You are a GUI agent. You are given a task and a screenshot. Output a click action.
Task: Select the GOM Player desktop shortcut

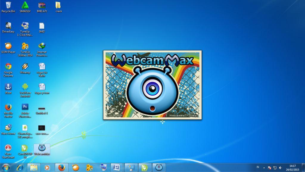tap(8, 48)
